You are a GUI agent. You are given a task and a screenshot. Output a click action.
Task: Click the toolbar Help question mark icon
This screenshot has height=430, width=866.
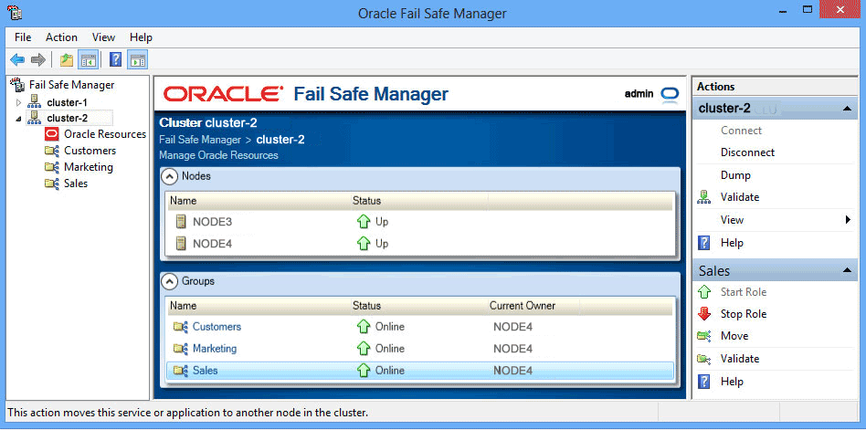115,59
